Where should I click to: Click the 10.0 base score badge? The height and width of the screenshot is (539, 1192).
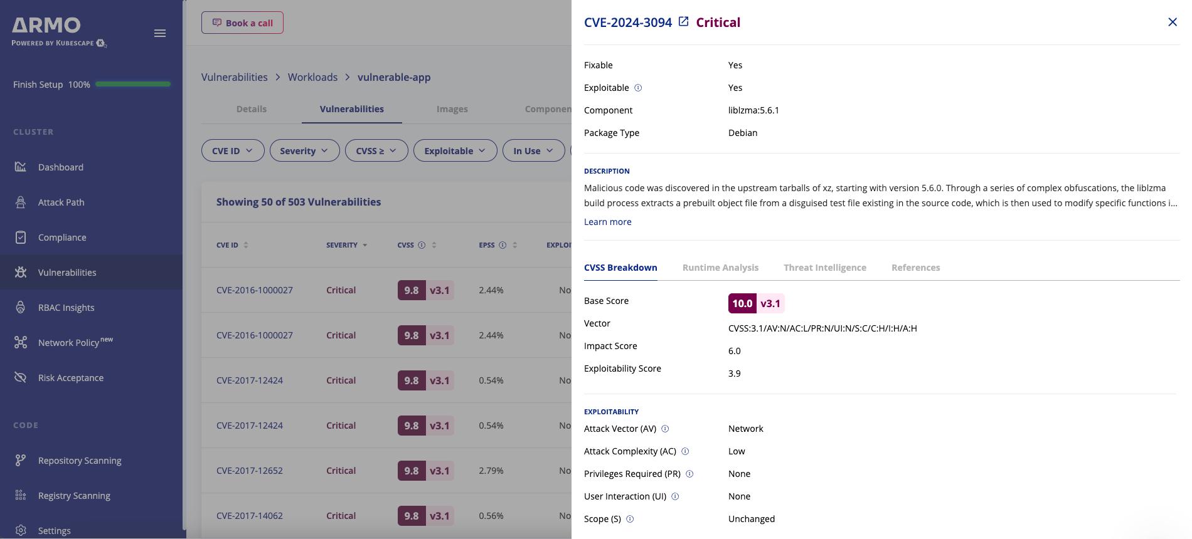click(742, 303)
